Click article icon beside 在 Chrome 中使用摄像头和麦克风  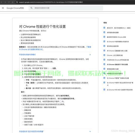(x=104, y=41)
